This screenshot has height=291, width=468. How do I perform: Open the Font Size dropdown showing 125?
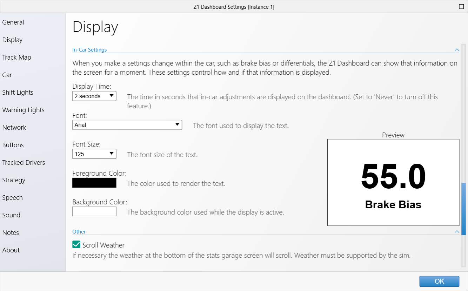94,154
